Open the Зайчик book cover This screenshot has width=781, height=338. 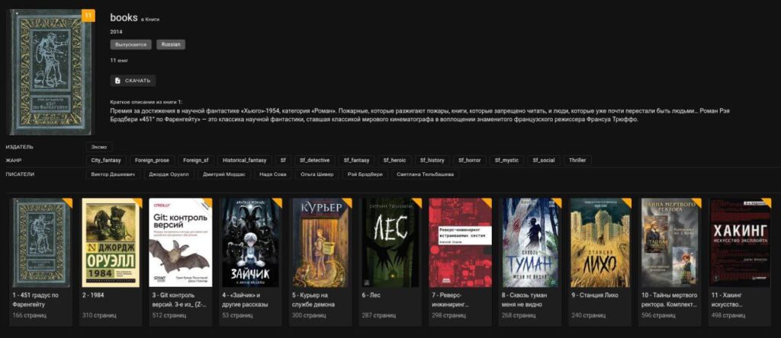click(252, 243)
